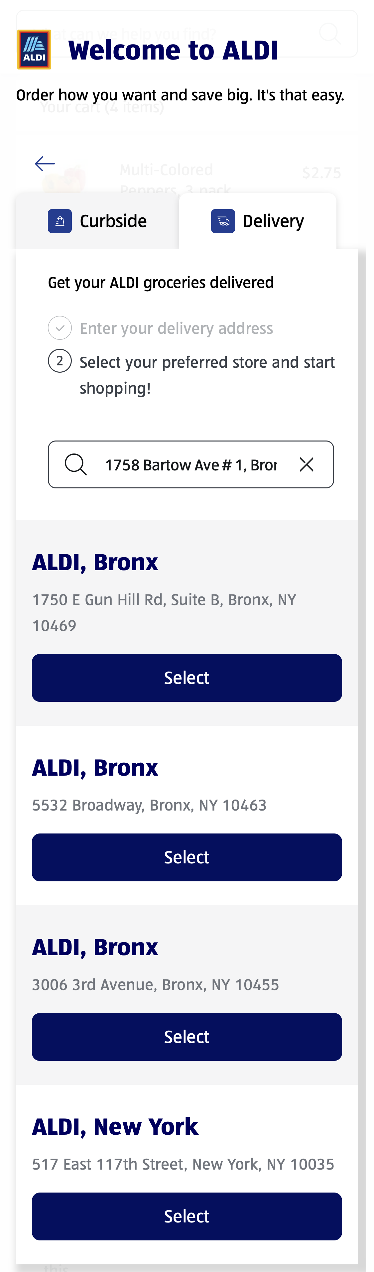
Task: Select the ALDI store at 3006 3rd Avenue
Action: 187,1037
